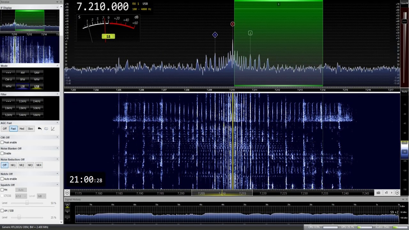Choose CW-U mode

8,80
